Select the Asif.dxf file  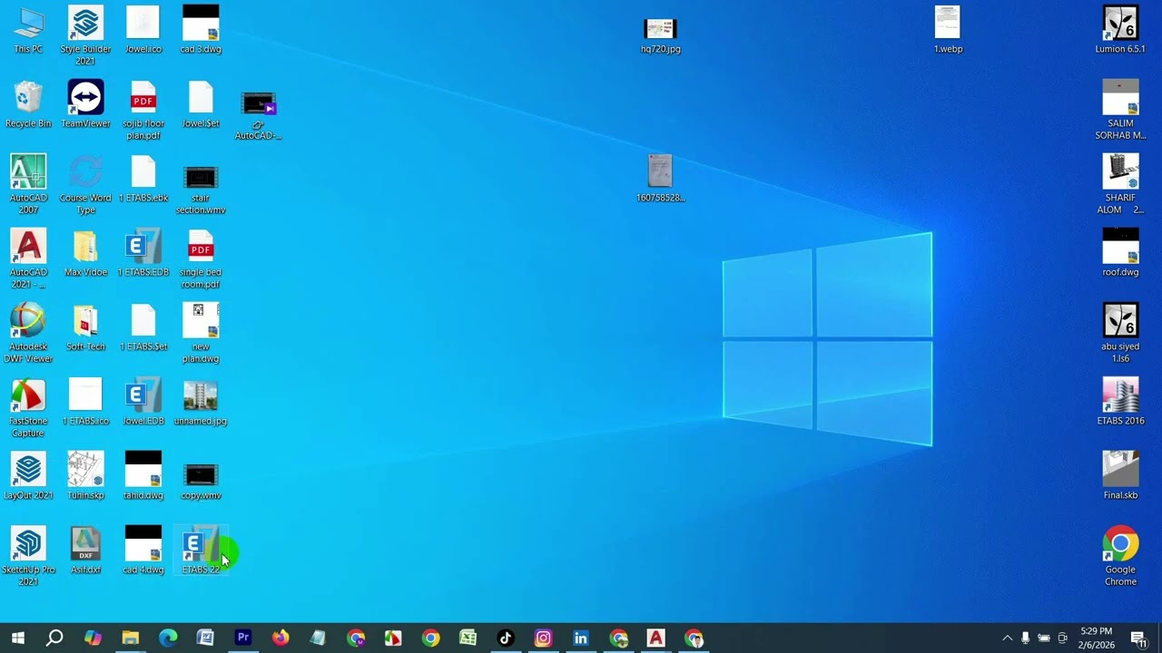(x=85, y=551)
